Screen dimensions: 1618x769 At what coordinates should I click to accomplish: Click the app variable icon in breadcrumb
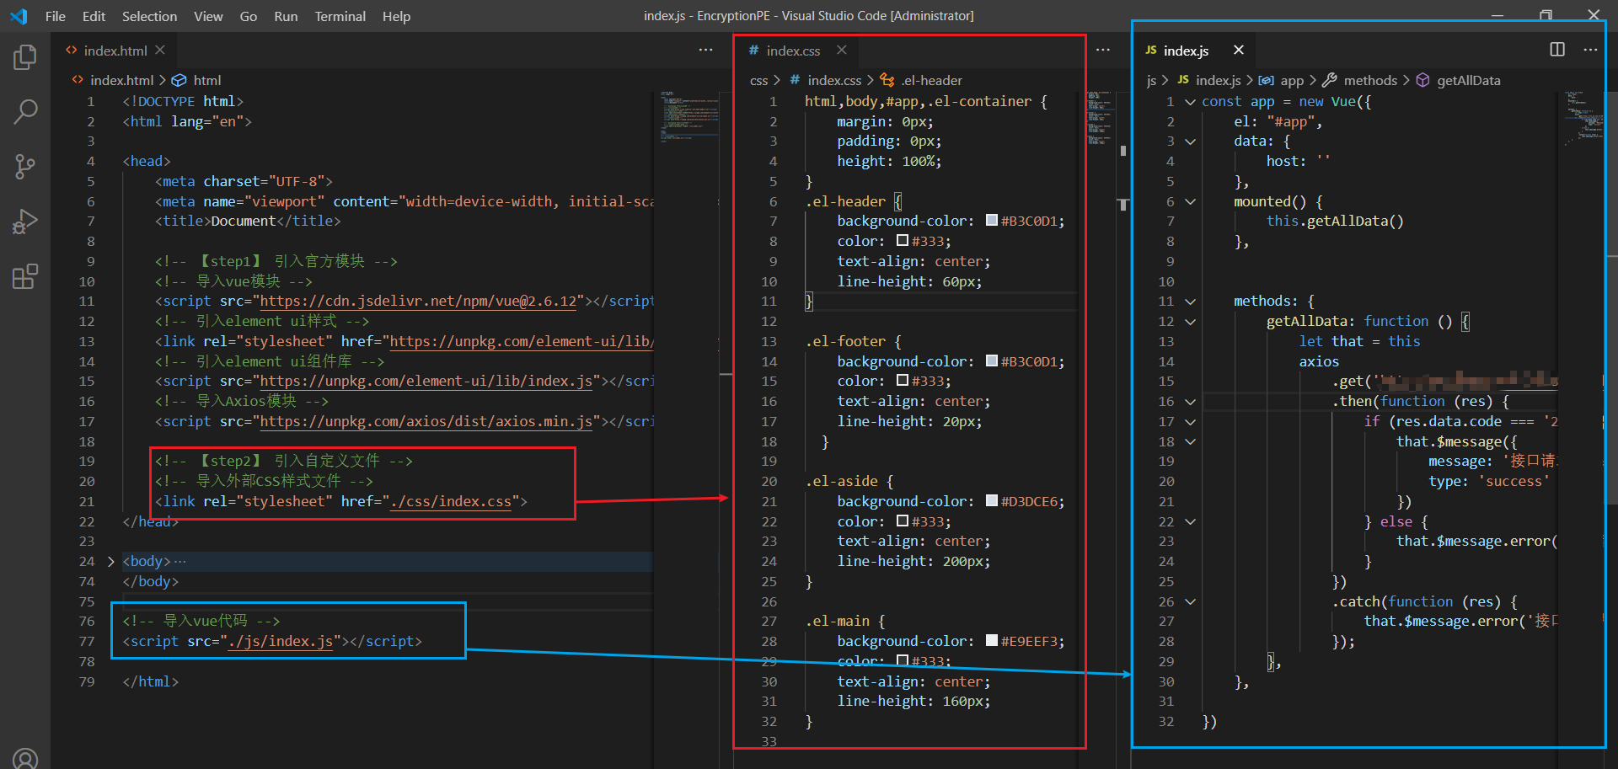pyautogui.click(x=1266, y=80)
